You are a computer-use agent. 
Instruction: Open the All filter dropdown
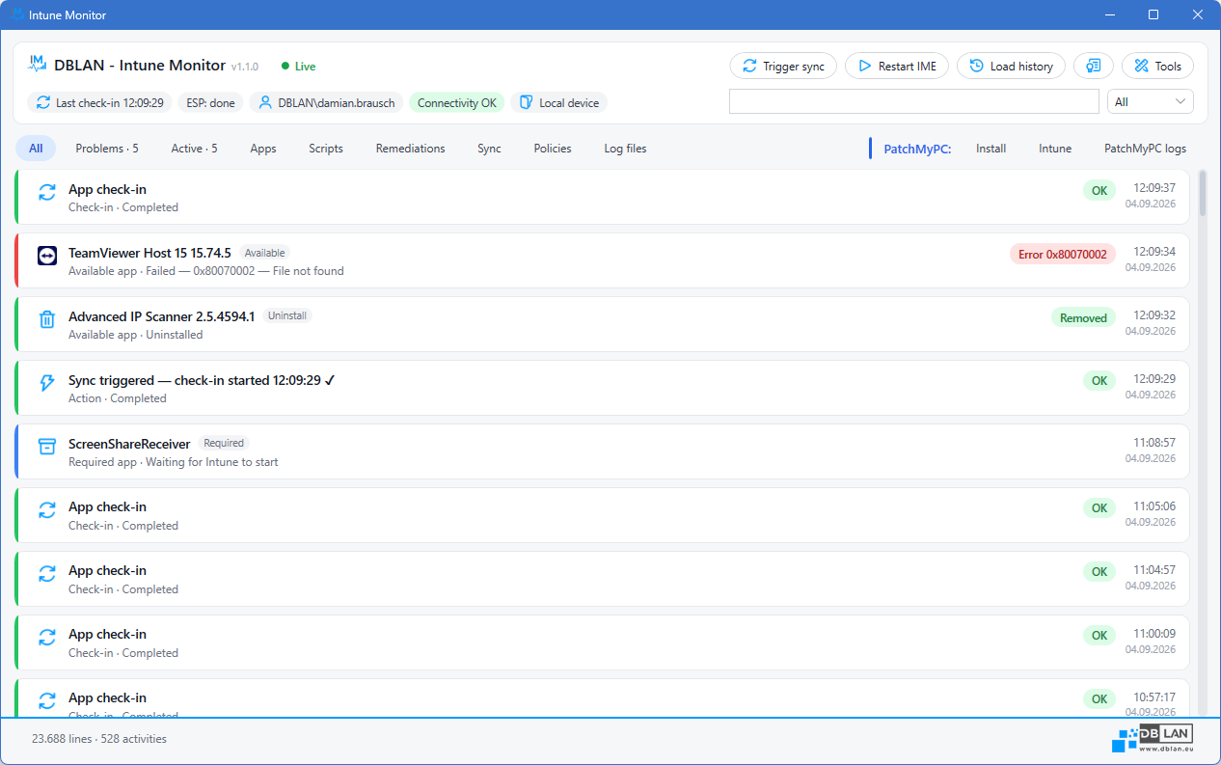[1151, 101]
